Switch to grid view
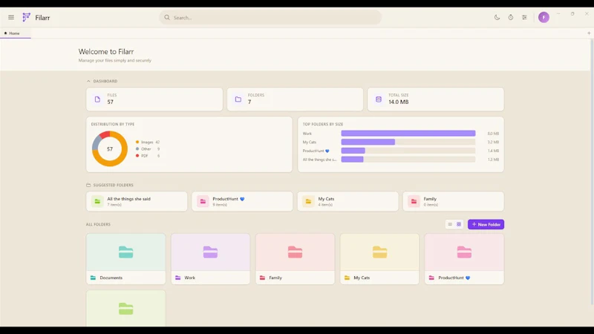594x334 pixels. click(x=459, y=224)
